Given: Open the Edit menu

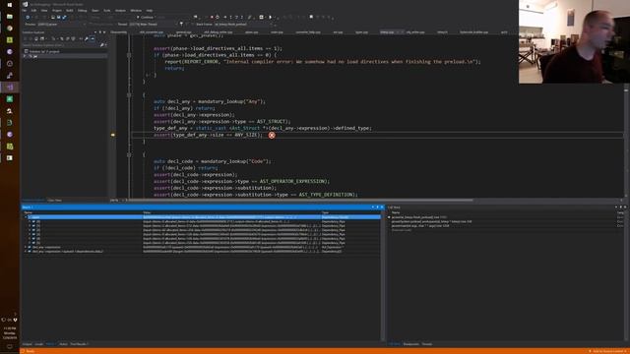Looking at the screenshot, I should pyautogui.click(x=33, y=11).
